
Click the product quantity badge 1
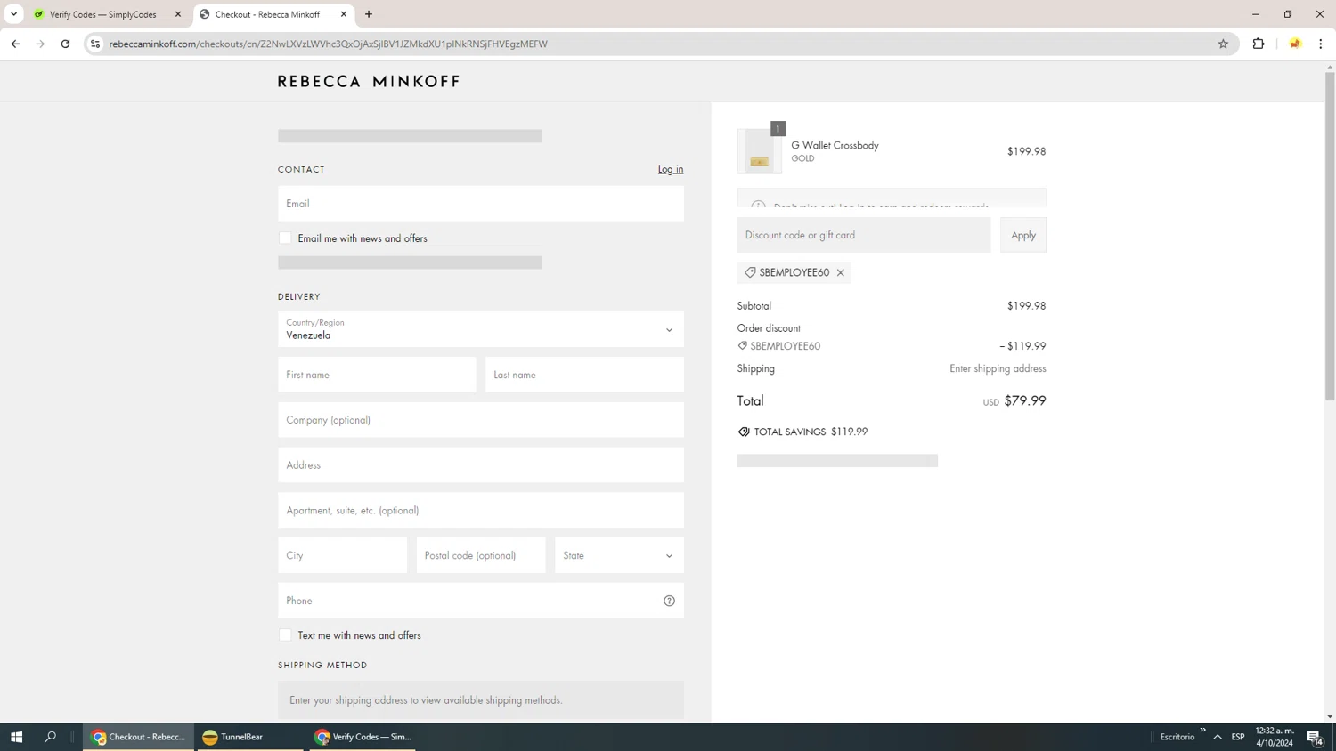click(778, 129)
